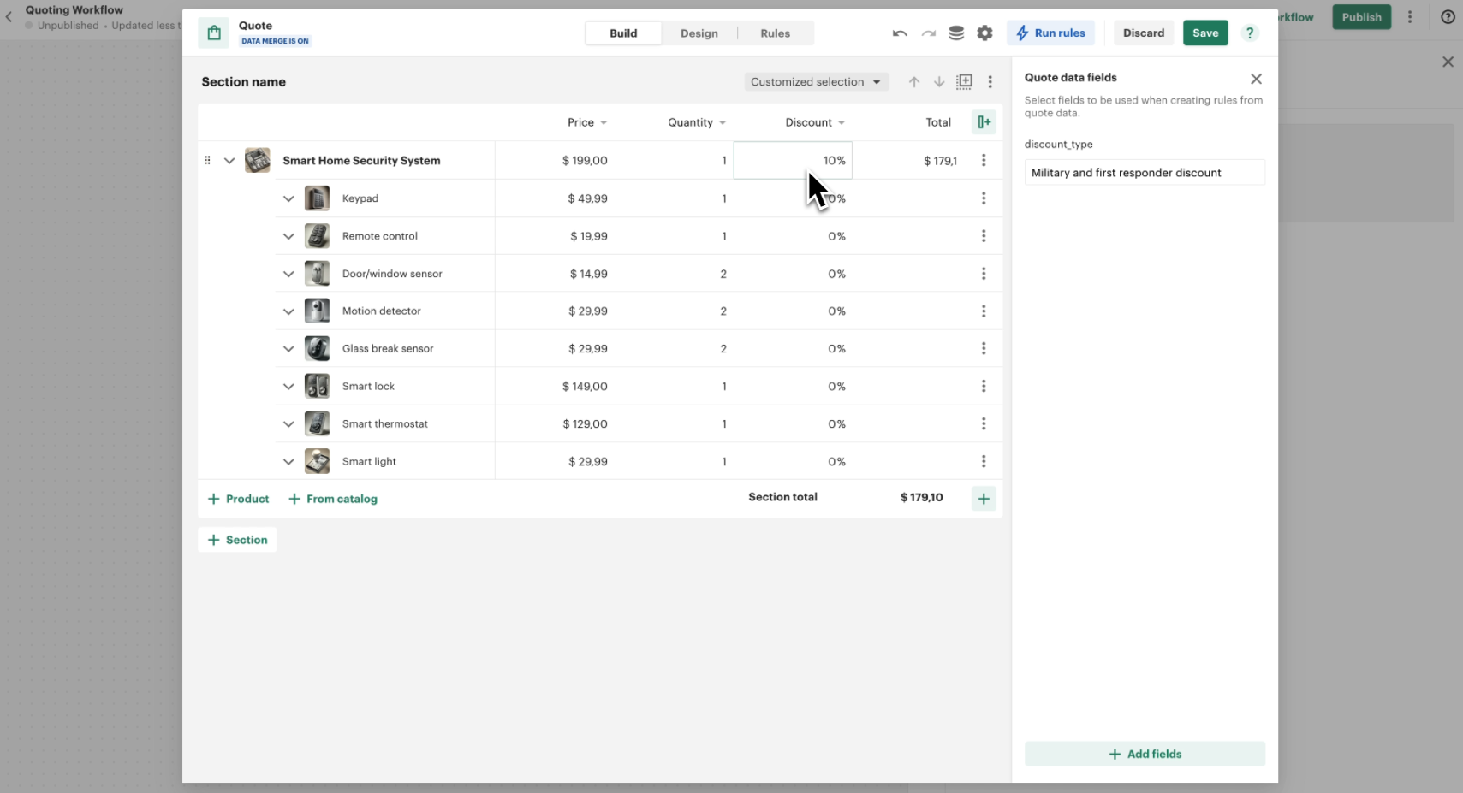Open Smart lock row options menu
Screen dimensions: 1463x793
pyautogui.click(x=984, y=387)
